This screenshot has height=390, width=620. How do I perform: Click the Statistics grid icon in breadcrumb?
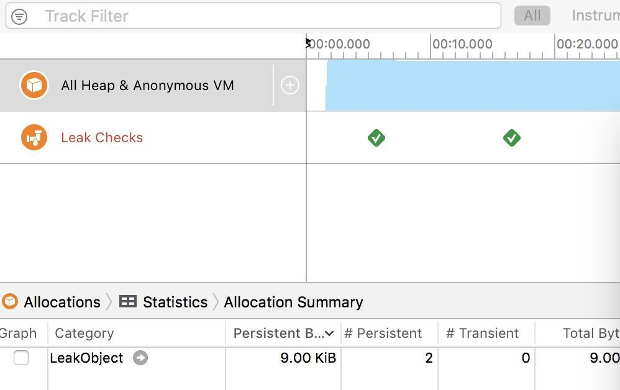coord(128,302)
